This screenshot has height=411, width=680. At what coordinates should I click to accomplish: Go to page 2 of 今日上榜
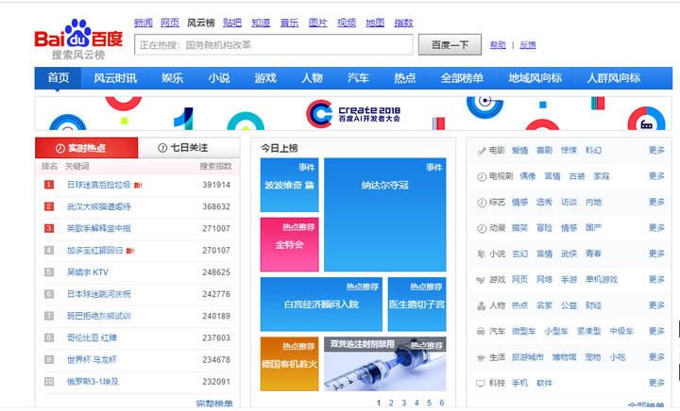(391, 403)
